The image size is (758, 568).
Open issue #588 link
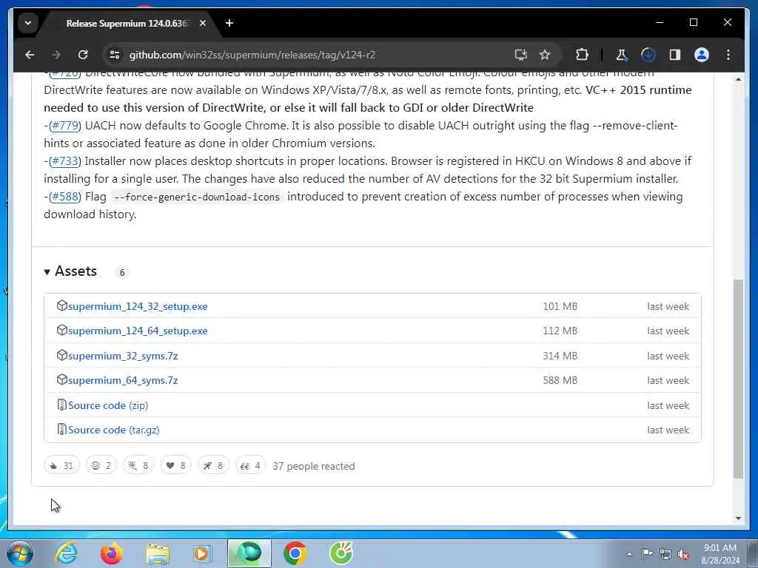65,197
